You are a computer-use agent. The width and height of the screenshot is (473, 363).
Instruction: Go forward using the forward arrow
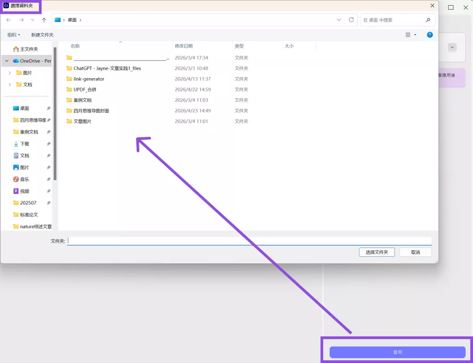(21, 20)
